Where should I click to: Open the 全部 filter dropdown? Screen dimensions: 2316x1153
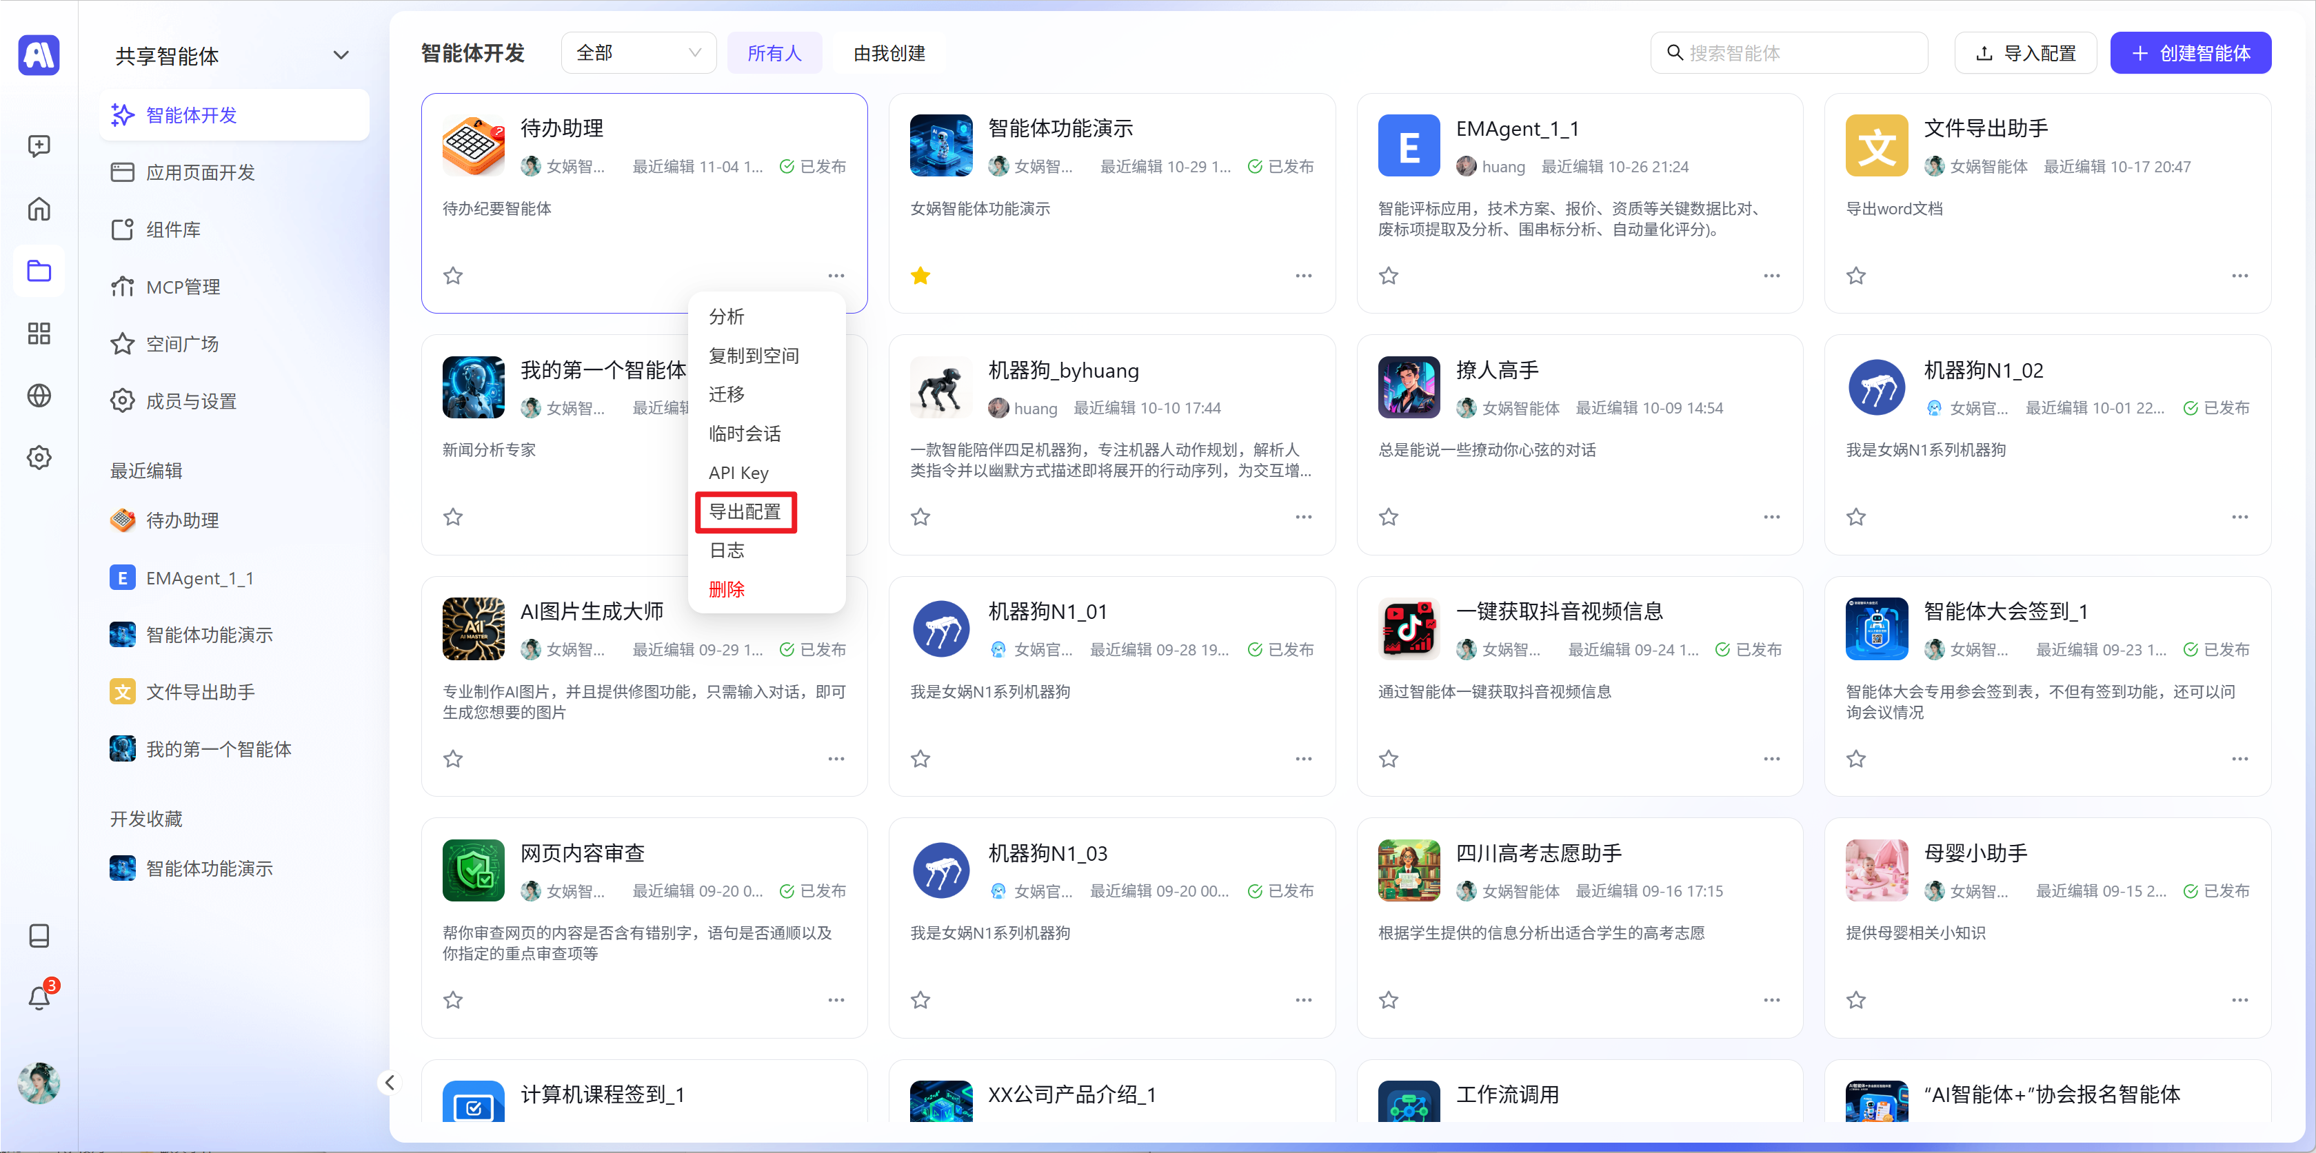pyautogui.click(x=638, y=53)
